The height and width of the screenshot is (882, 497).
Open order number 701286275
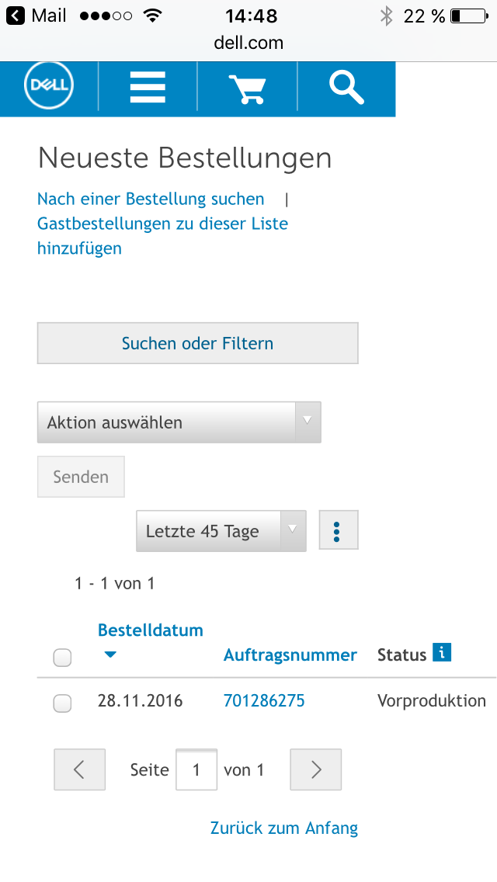point(264,701)
